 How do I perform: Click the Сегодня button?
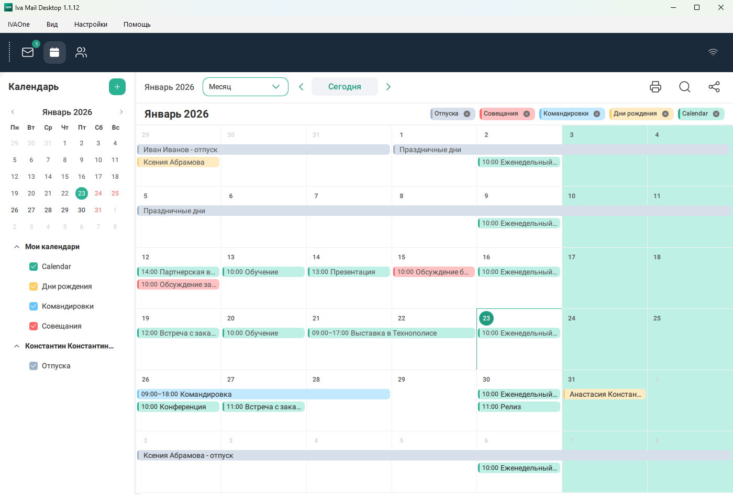click(x=345, y=87)
